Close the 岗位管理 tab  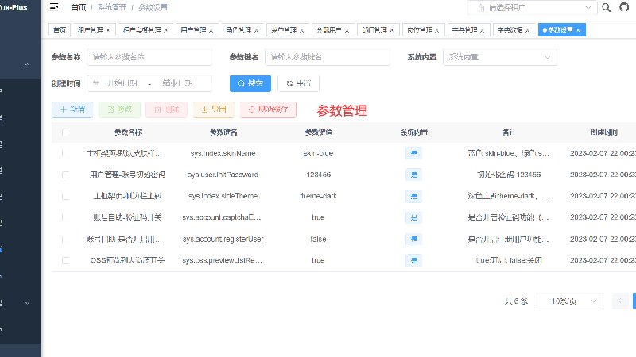pyautogui.click(x=436, y=30)
